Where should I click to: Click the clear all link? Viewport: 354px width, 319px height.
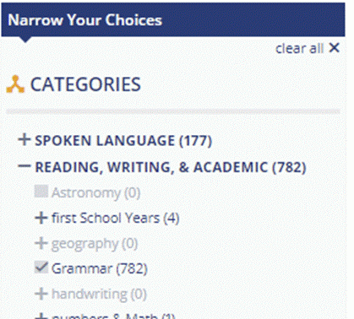pos(299,48)
